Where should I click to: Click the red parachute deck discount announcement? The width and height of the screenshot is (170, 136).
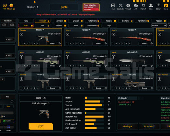pos(66,15)
